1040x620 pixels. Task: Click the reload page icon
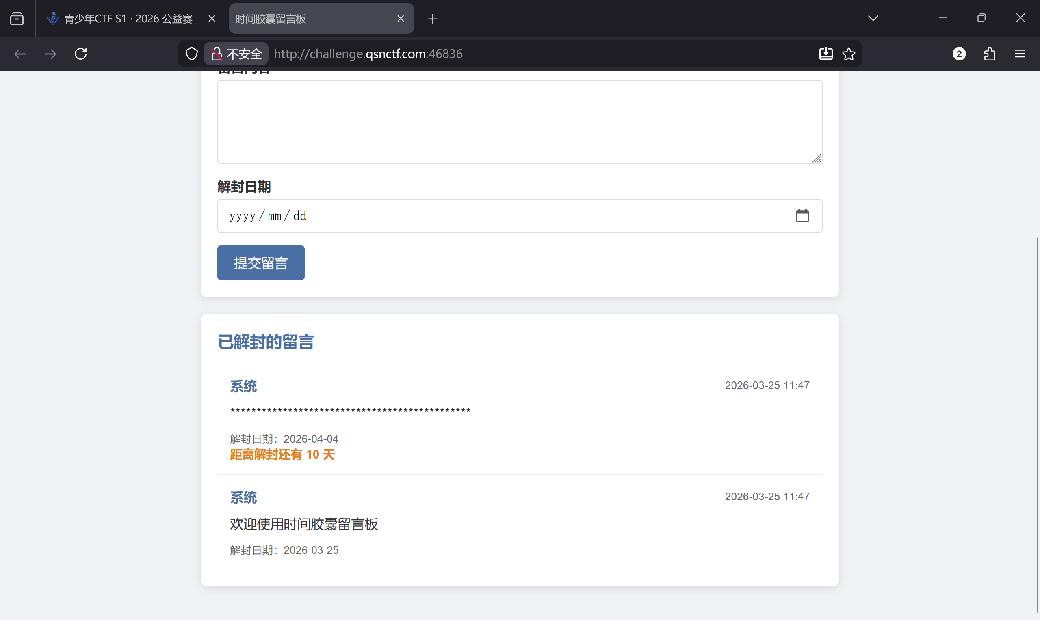81,54
